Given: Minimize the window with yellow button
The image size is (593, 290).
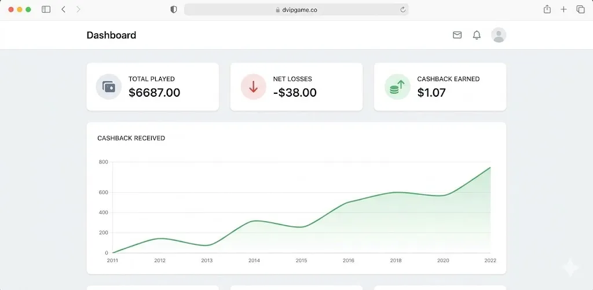Looking at the screenshot, I should coord(20,9).
